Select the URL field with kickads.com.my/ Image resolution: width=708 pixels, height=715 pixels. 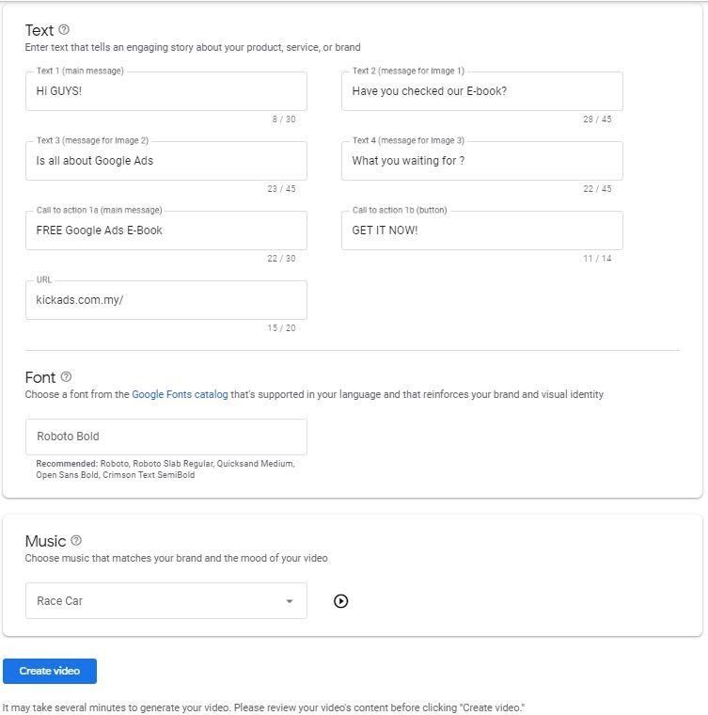pos(166,300)
